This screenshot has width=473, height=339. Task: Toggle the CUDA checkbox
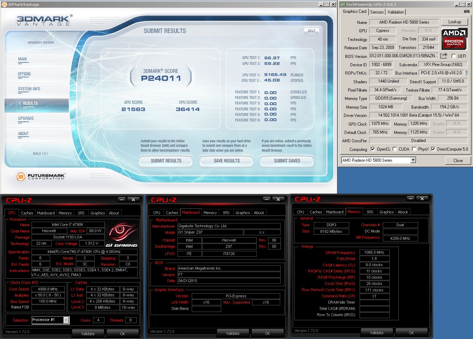tap(395, 149)
